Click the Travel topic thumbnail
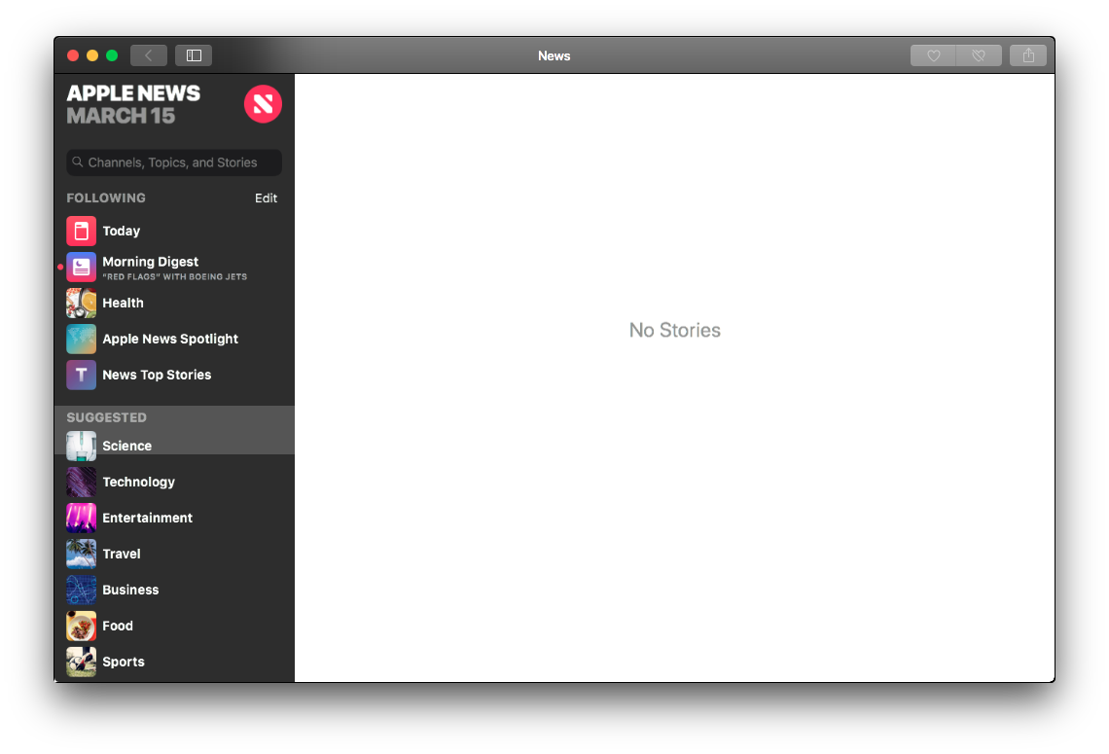 coord(82,554)
